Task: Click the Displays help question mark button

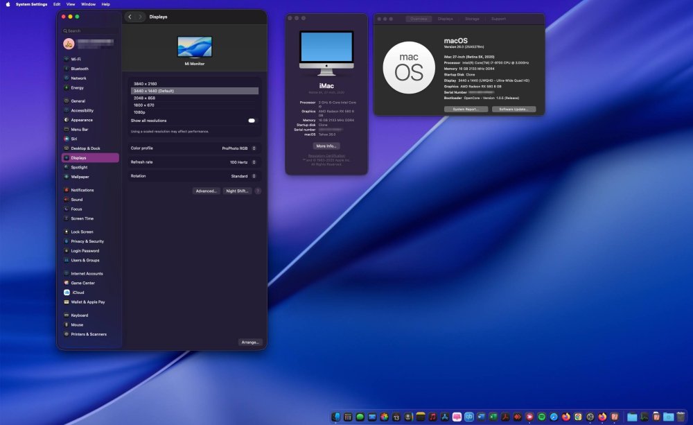Action: [x=258, y=191]
